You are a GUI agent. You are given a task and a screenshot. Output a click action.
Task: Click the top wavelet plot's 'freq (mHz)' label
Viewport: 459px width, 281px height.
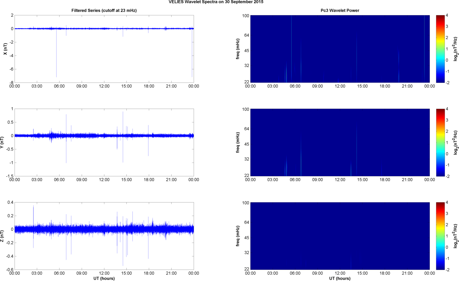point(239,49)
